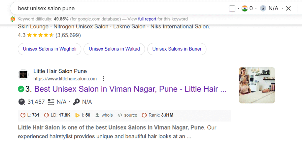The image size is (302, 149).
Task: Click the SEOquake logo icon beside Keyword difficulty
Action: click(13, 19)
